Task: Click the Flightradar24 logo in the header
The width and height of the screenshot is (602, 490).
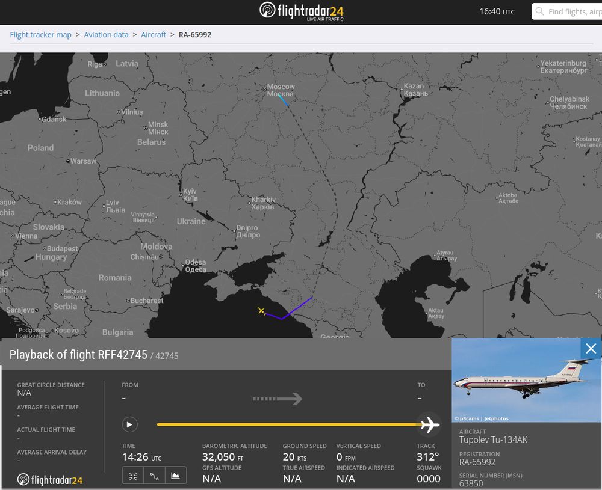Action: (x=302, y=11)
